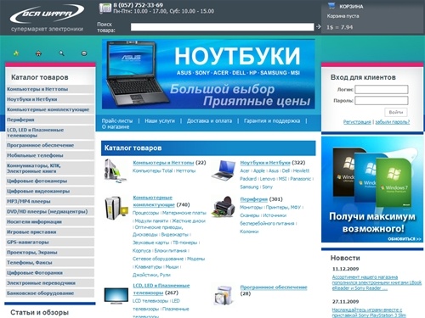This screenshot has width=425, height=318.
Task: Select Компьютерные комплектующие in the sidebar
Action: pyautogui.click(x=50, y=109)
